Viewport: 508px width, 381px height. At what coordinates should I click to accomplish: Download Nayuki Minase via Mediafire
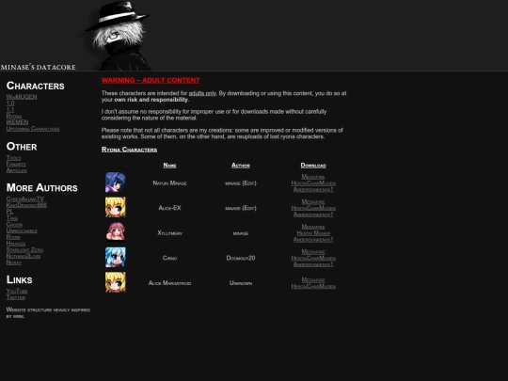313,177
